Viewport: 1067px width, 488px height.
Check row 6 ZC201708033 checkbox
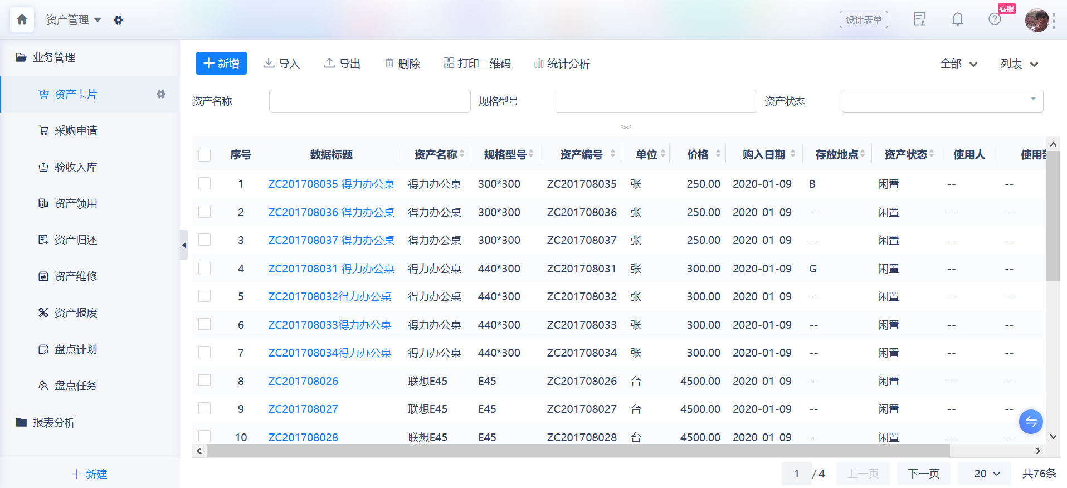[x=204, y=324]
